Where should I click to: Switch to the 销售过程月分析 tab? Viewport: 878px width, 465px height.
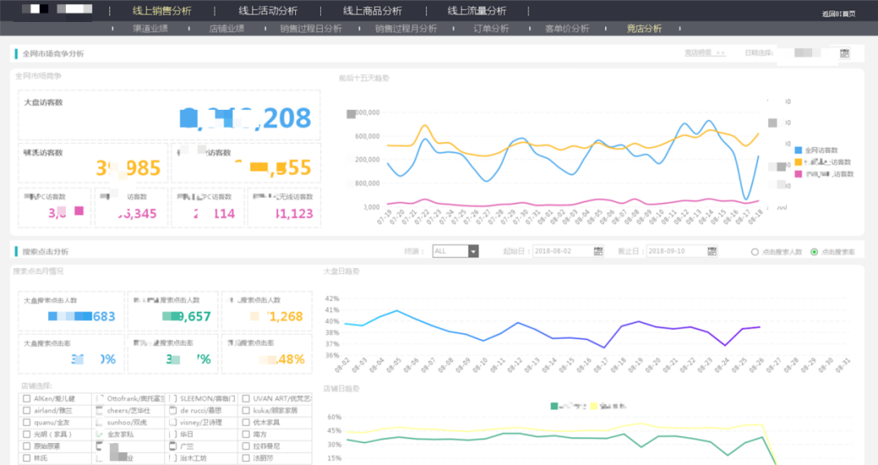point(406,28)
